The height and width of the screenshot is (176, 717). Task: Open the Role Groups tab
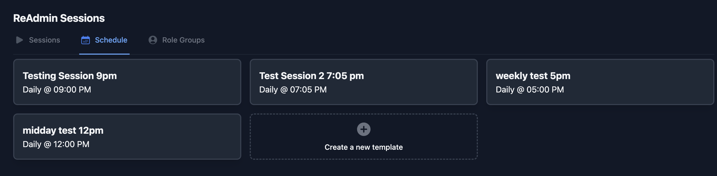click(x=183, y=40)
